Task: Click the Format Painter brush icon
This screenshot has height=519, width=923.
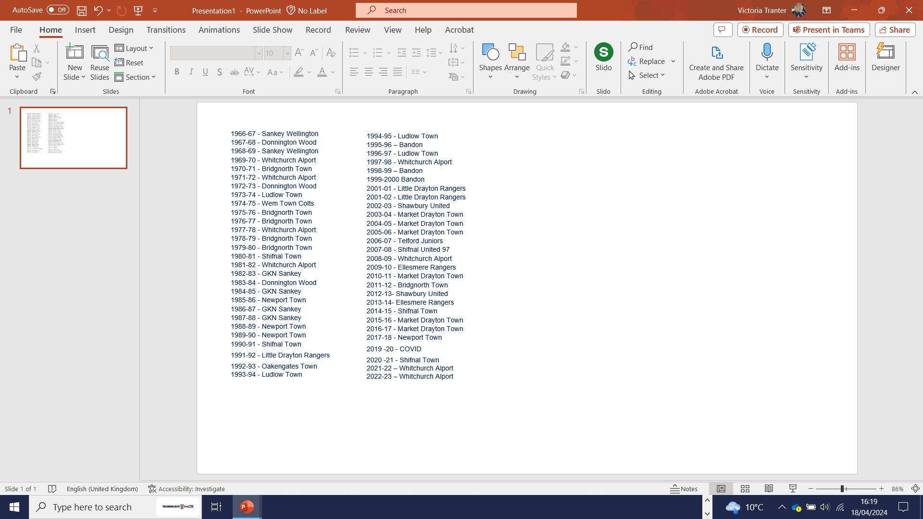Action: 37,77
